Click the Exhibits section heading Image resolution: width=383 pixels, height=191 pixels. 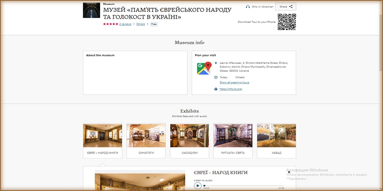[189, 111]
